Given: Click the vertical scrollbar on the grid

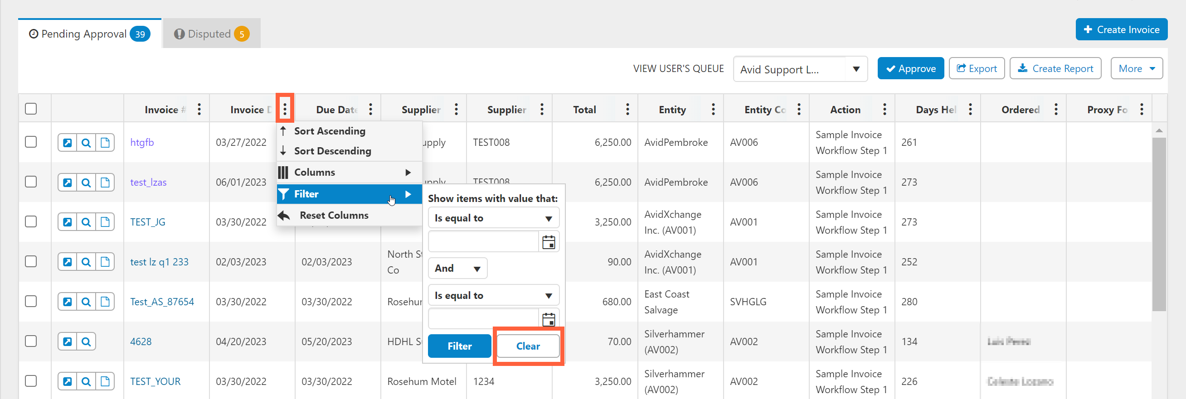Looking at the screenshot, I should click(x=1159, y=224).
